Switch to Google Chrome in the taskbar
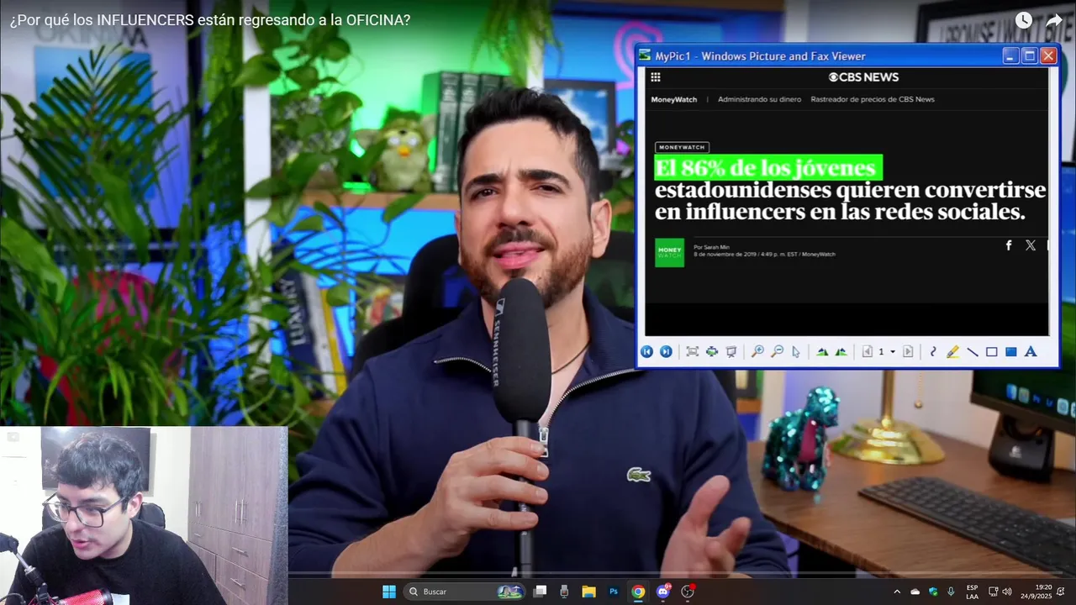Screen dimensions: 1076x605 pos(638,592)
